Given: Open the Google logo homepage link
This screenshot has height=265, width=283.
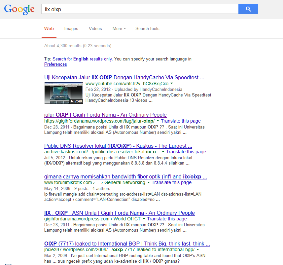Looking at the screenshot, I should tap(19, 9).
